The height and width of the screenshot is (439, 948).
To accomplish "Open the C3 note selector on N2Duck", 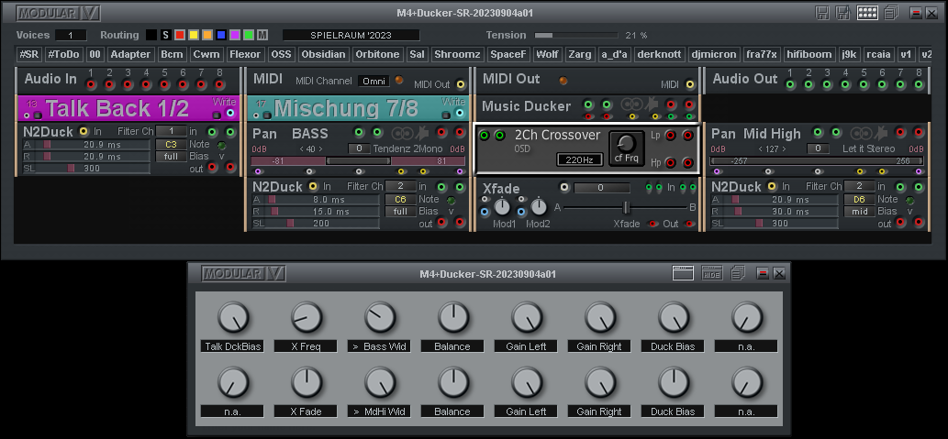I will point(171,145).
